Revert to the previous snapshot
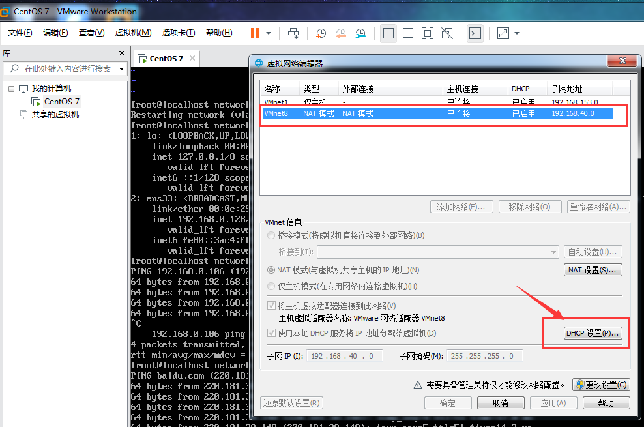The image size is (644, 427). pyautogui.click(x=341, y=33)
